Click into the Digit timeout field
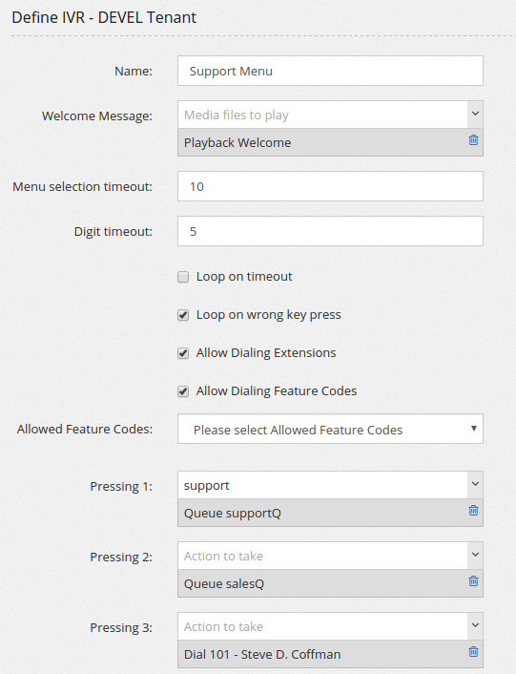Viewport: 516px width, 674px height. 330,231
